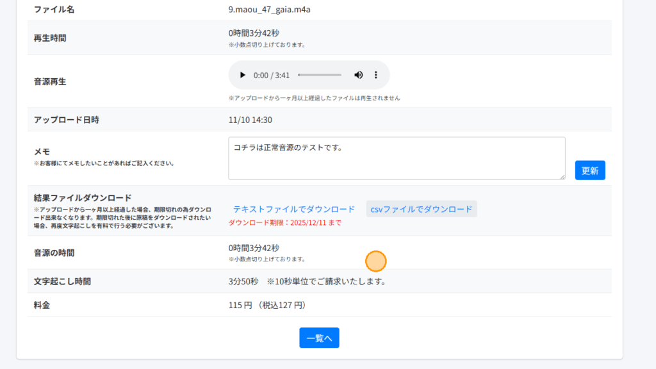Download result via テキストファイルでダウンロード link

point(293,209)
